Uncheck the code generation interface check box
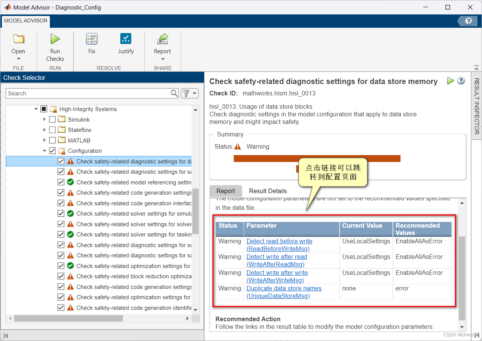Image resolution: width=482 pixels, height=341 pixels. coord(61,203)
